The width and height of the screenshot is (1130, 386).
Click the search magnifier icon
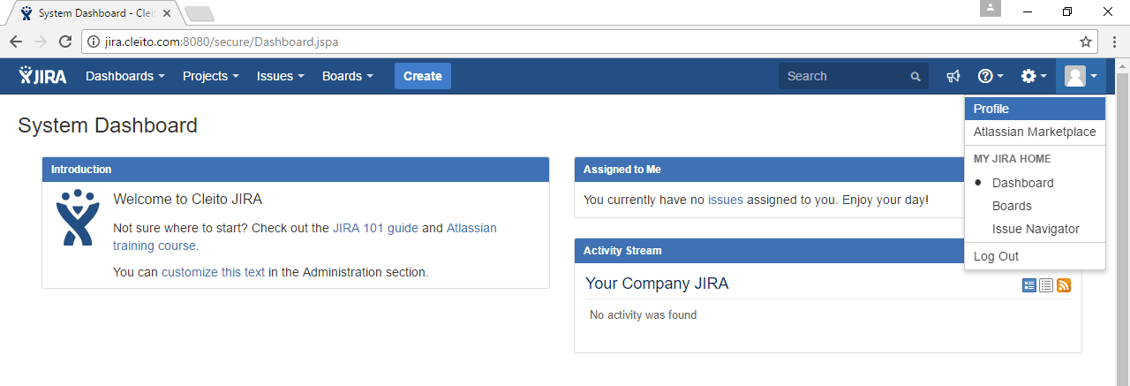coord(915,77)
